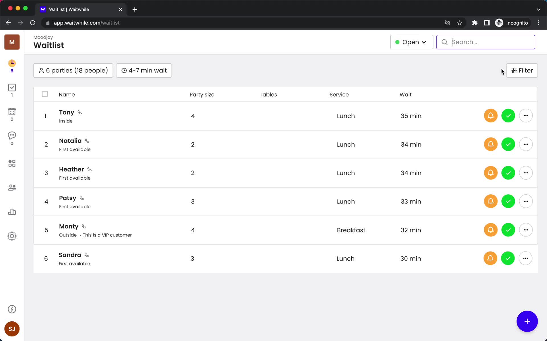
Task: Click the waitlist sidebar icon on the left
Action: click(x=12, y=66)
